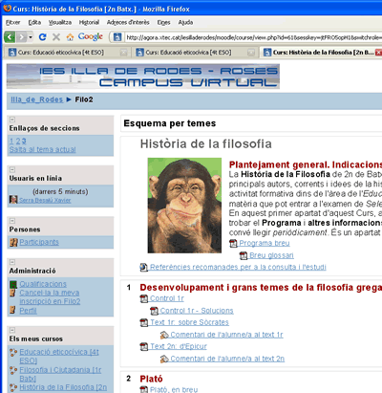Click the IES Illa de Rodes banner

click(x=143, y=76)
